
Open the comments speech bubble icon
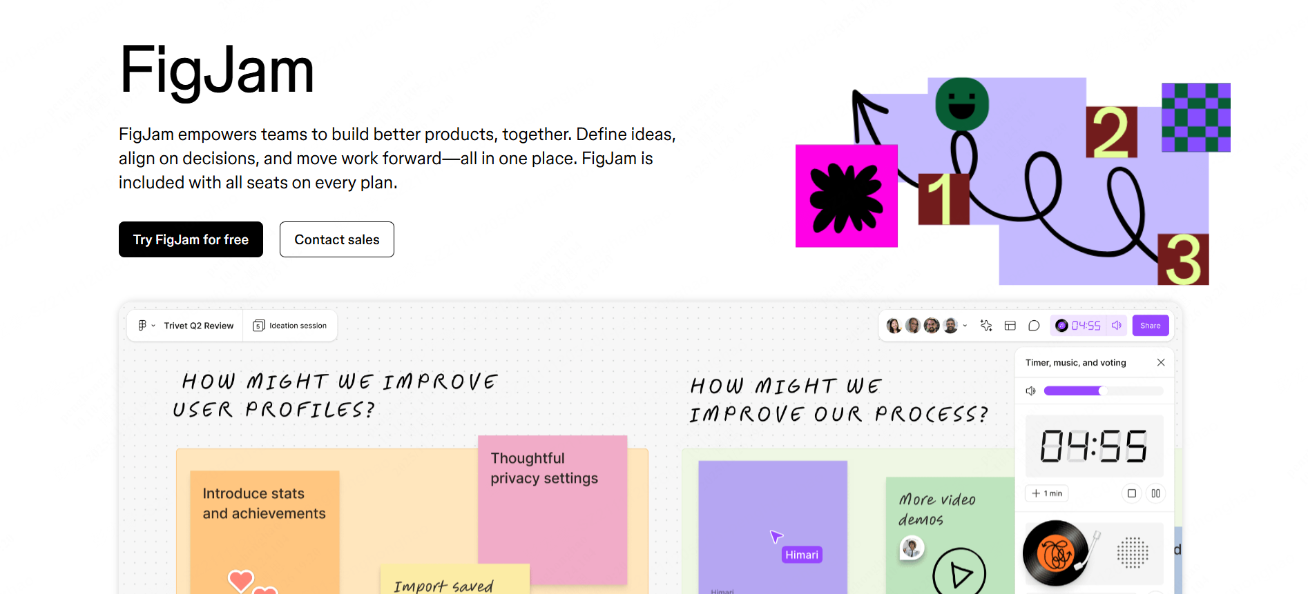point(1034,326)
